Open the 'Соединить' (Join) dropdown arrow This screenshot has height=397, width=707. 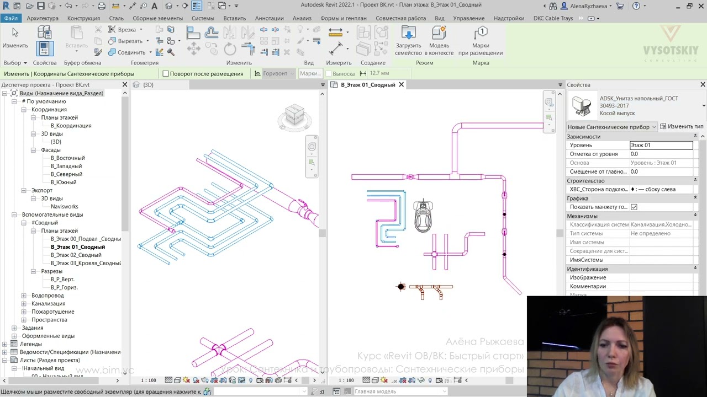(150, 53)
